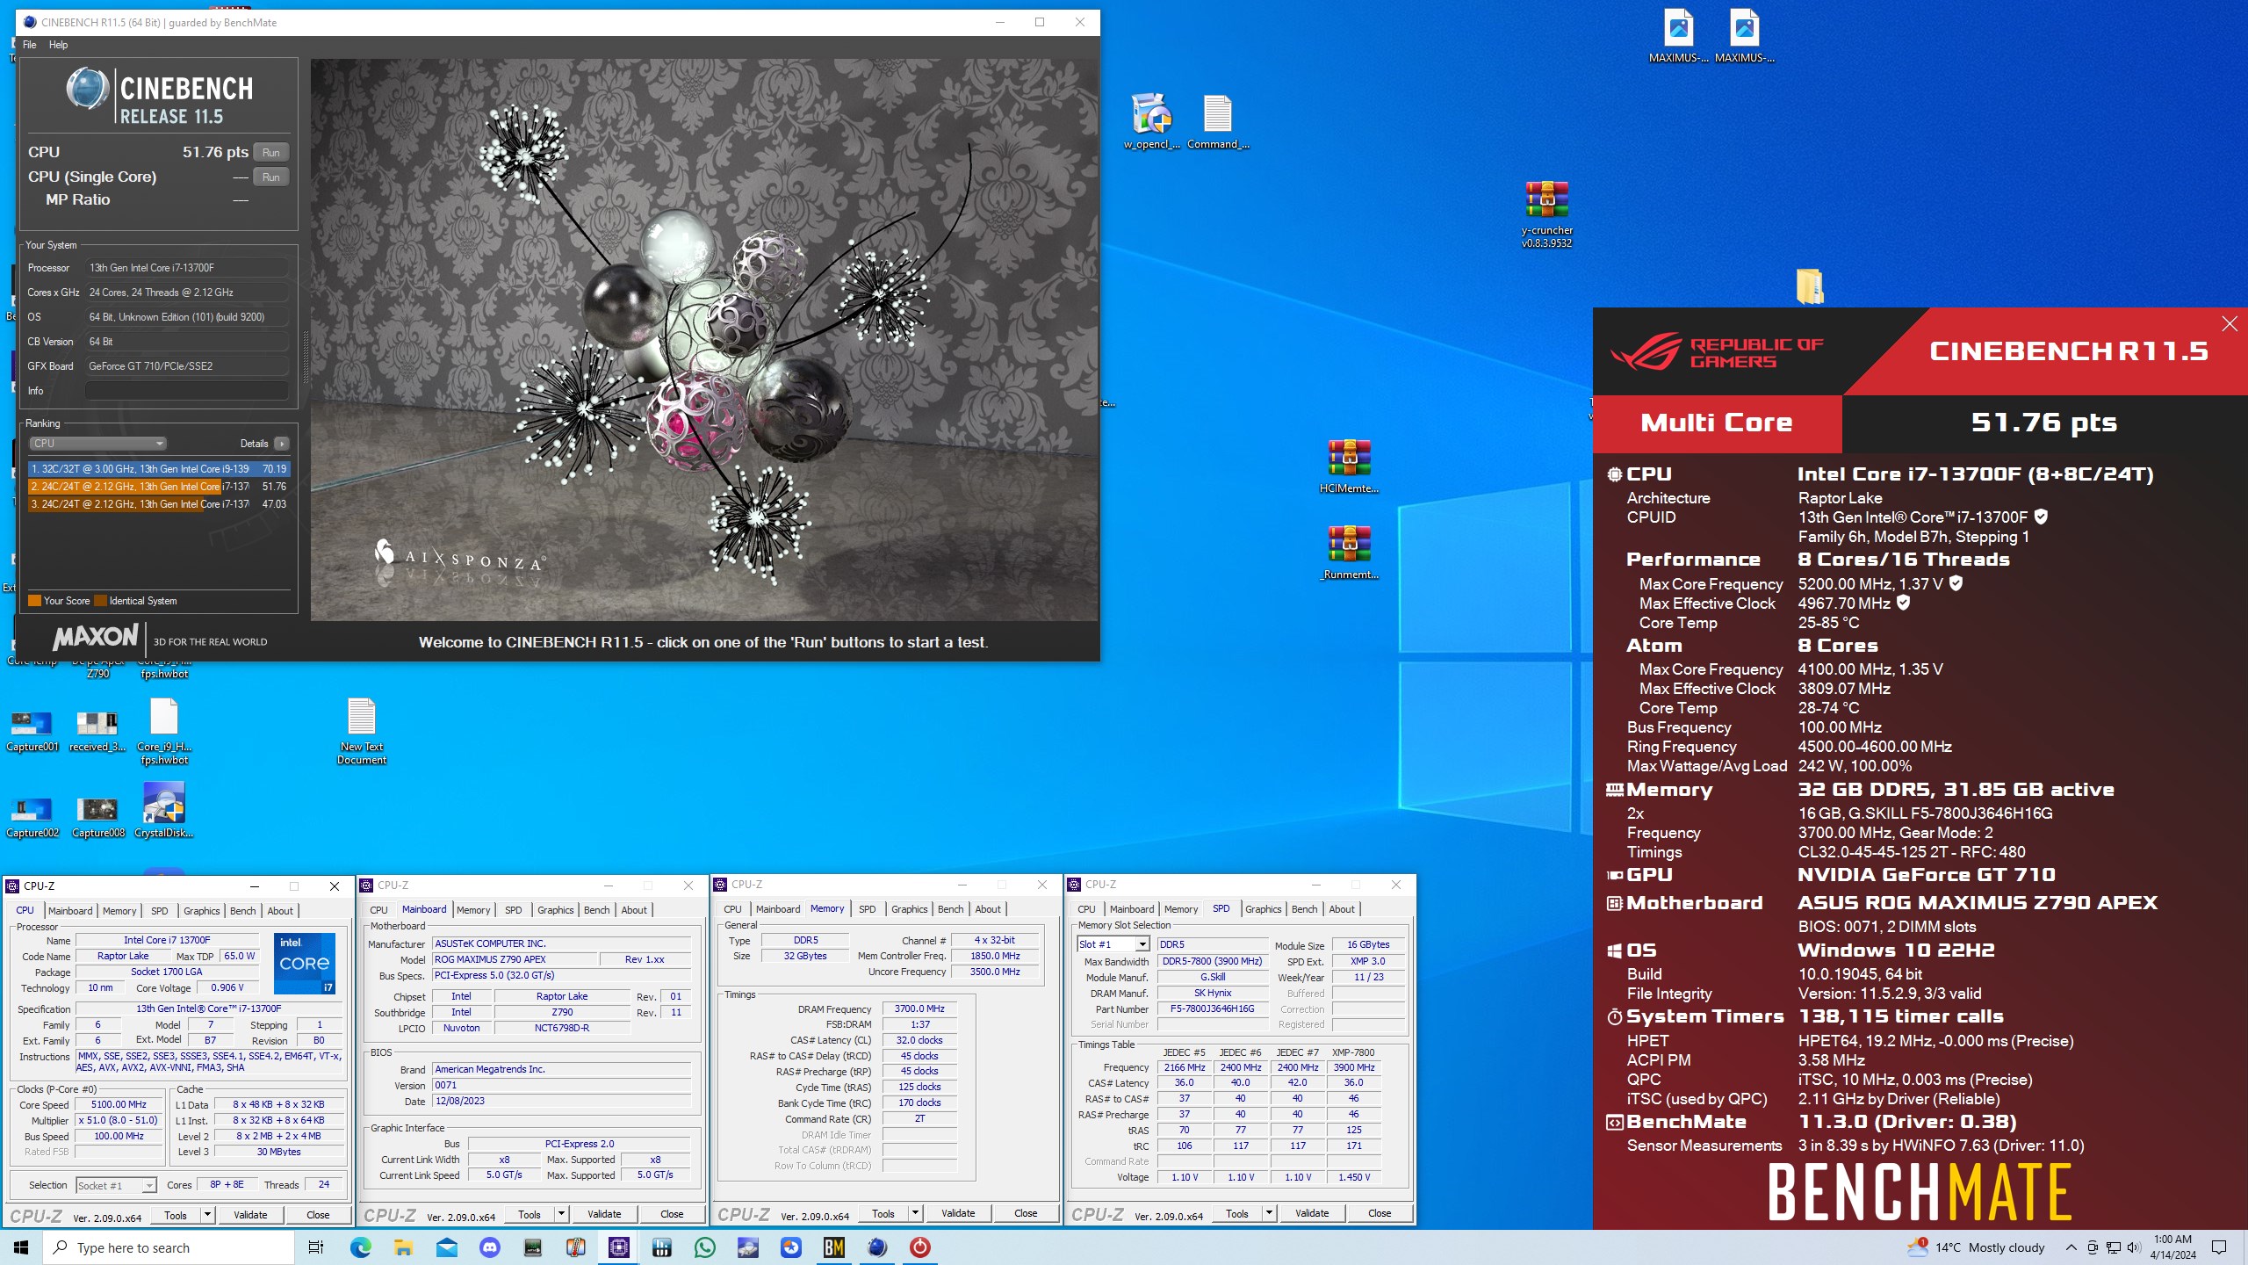Click Close button in CPU-Z SPD window

pos(1380,1213)
